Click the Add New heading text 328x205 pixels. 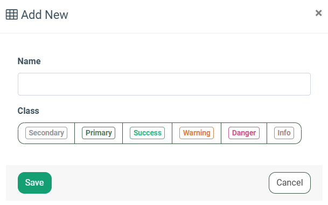[x=45, y=15]
